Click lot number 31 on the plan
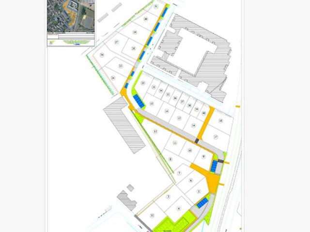The height and width of the screenshot is (232, 310). pyautogui.click(x=156, y=6)
